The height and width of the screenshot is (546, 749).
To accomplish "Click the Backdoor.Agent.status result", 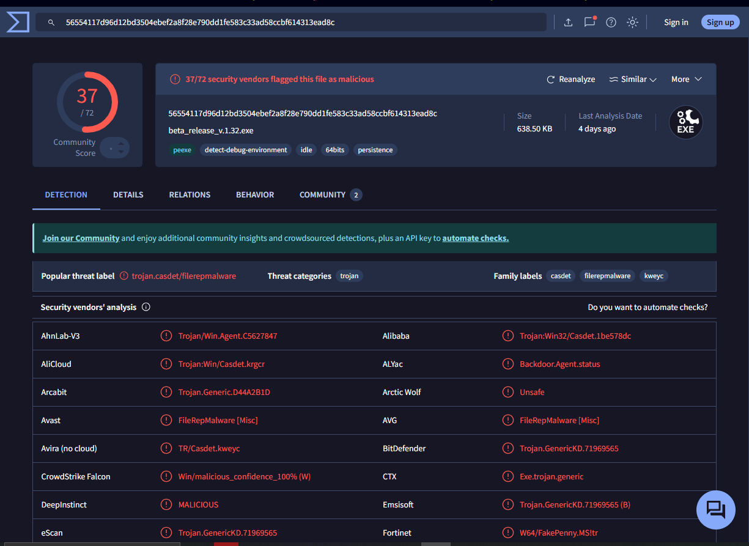I will [560, 364].
